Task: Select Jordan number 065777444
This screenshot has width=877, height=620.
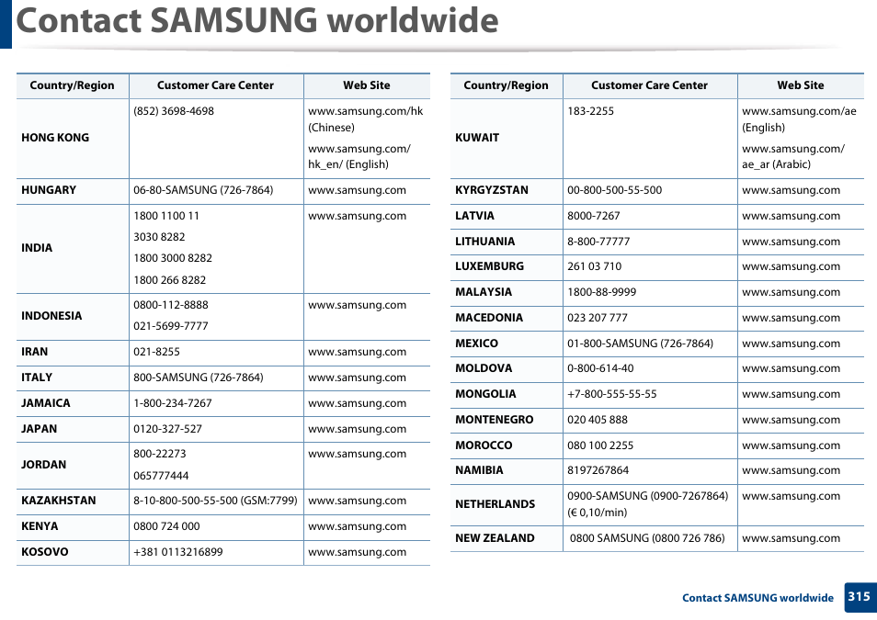Action: [161, 476]
